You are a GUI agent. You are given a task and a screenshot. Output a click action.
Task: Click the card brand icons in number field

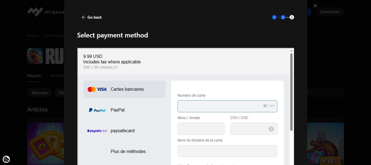point(269,106)
